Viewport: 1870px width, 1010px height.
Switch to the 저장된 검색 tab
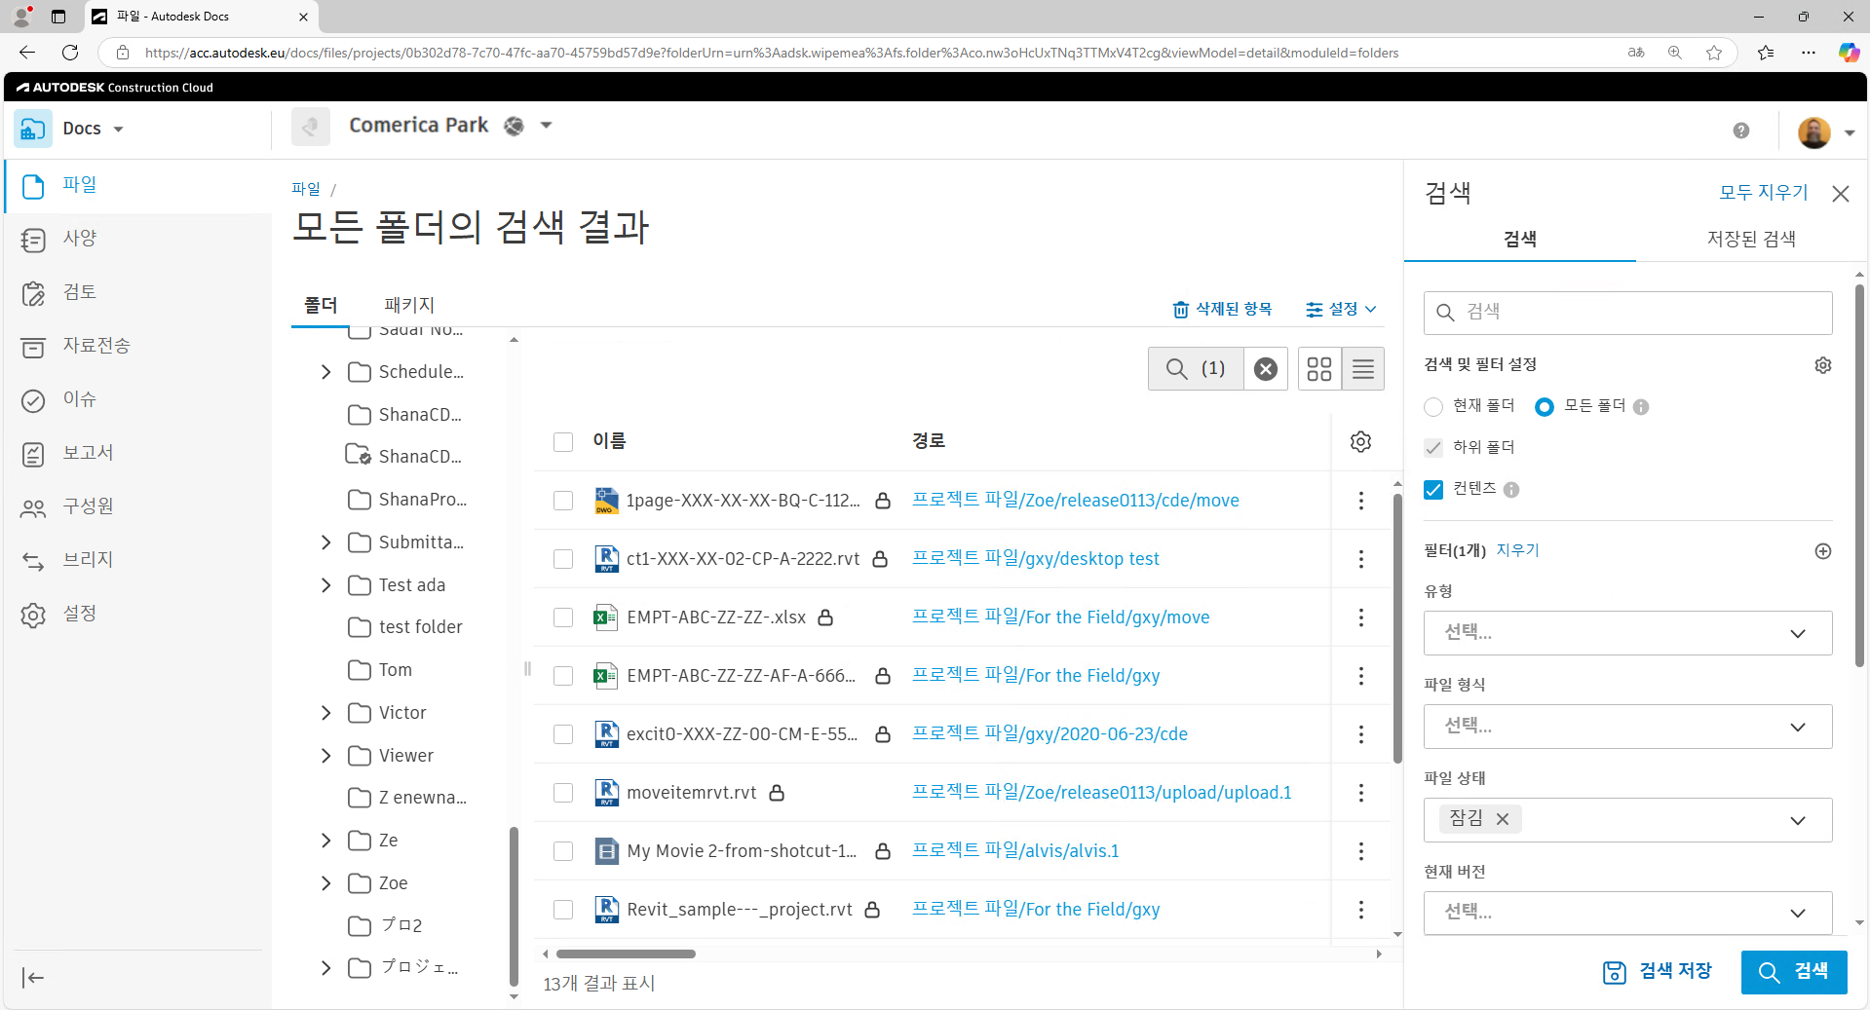click(1751, 239)
